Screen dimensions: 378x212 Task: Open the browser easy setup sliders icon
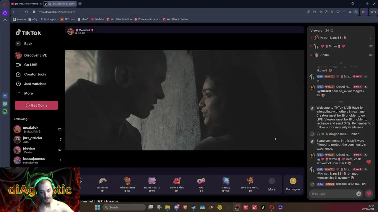(350, 12)
